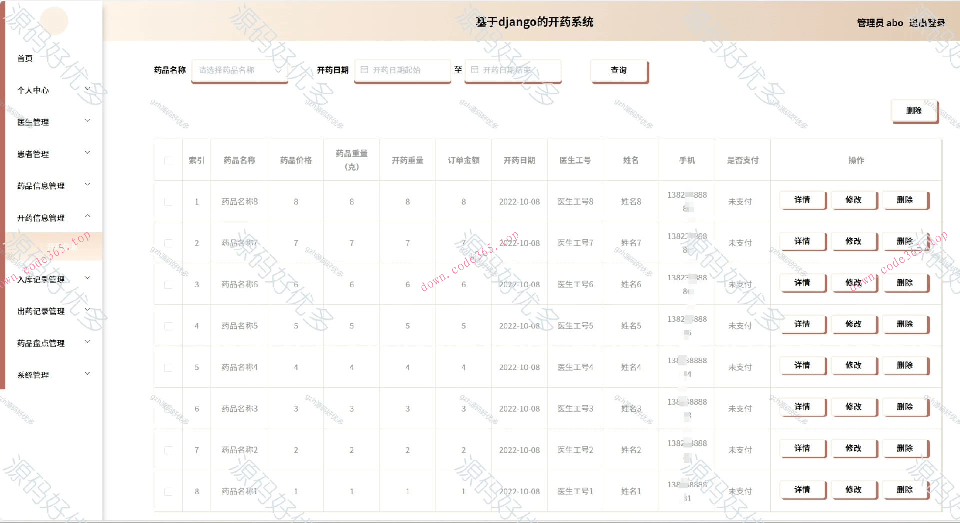
Task: Expand the 患者管理 sidebar section
Action: tap(33, 154)
